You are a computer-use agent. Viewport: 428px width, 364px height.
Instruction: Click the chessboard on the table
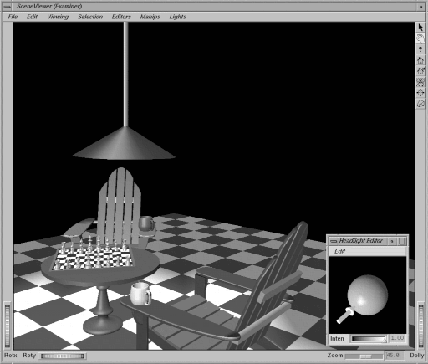(94, 258)
